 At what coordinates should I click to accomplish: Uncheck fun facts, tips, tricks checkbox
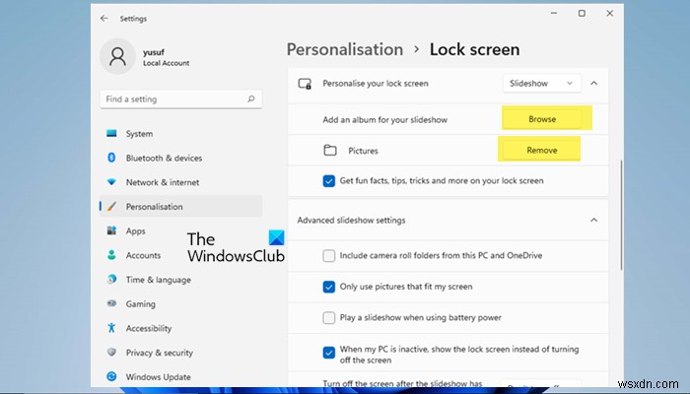coord(328,180)
